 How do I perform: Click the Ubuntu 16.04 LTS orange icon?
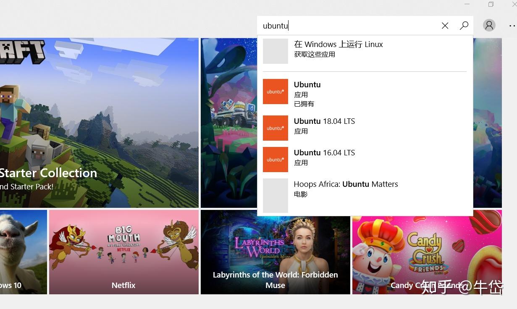pos(276,160)
